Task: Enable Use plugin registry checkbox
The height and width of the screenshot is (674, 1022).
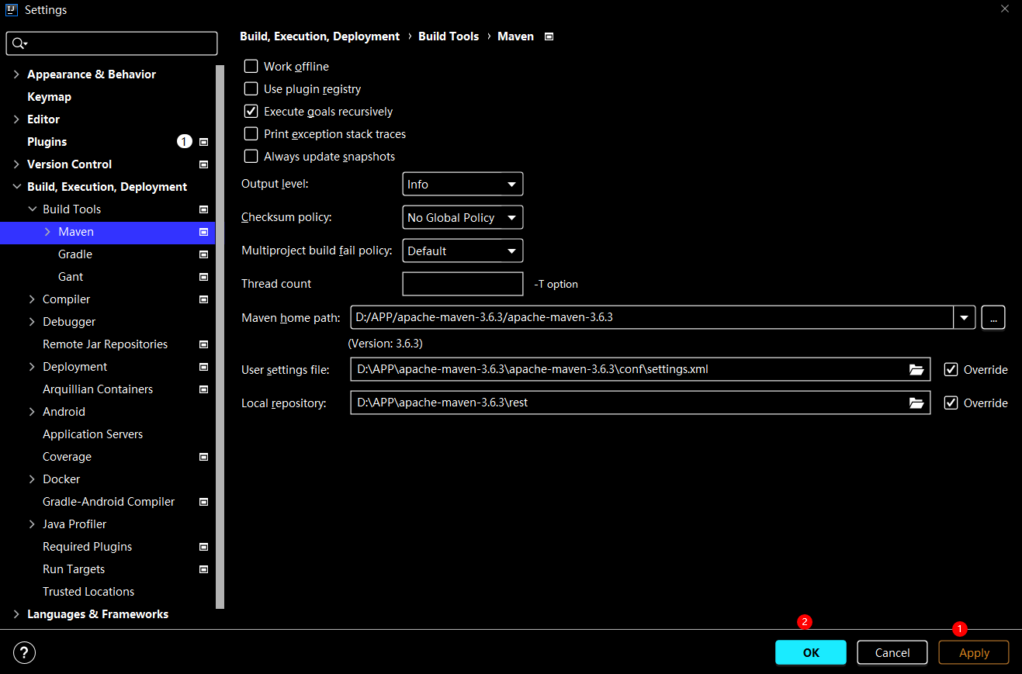Action: tap(251, 89)
